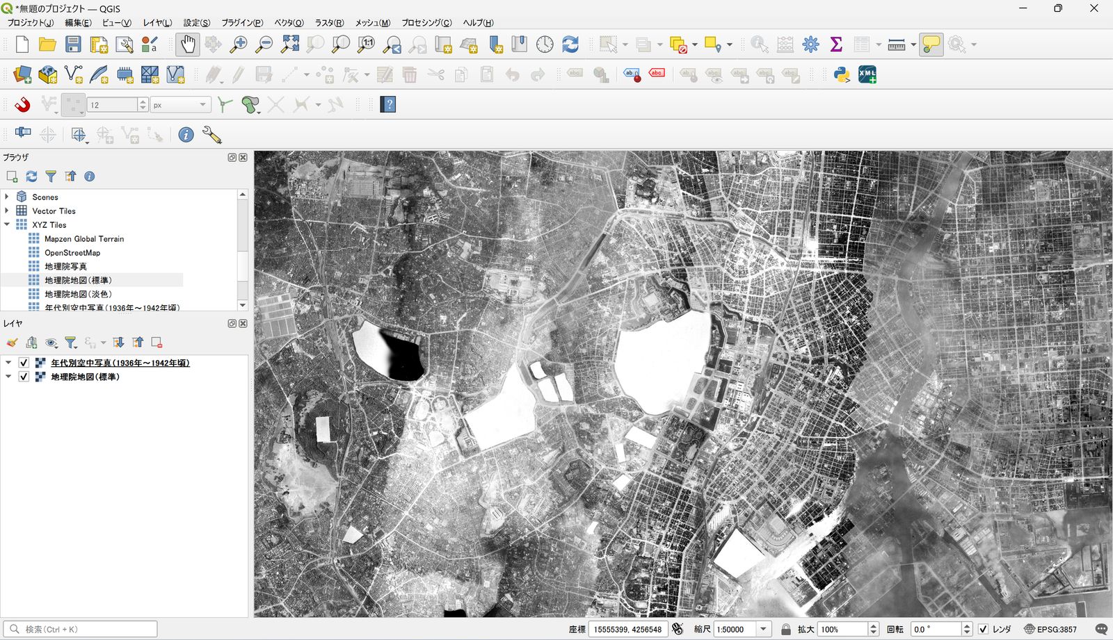
Task: Toggle the scale lock icon
Action: 786,629
